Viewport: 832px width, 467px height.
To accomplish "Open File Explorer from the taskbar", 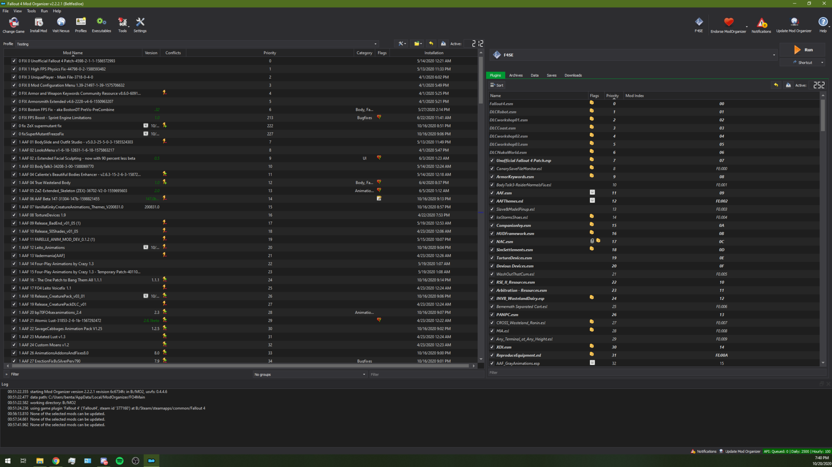I will point(40,461).
